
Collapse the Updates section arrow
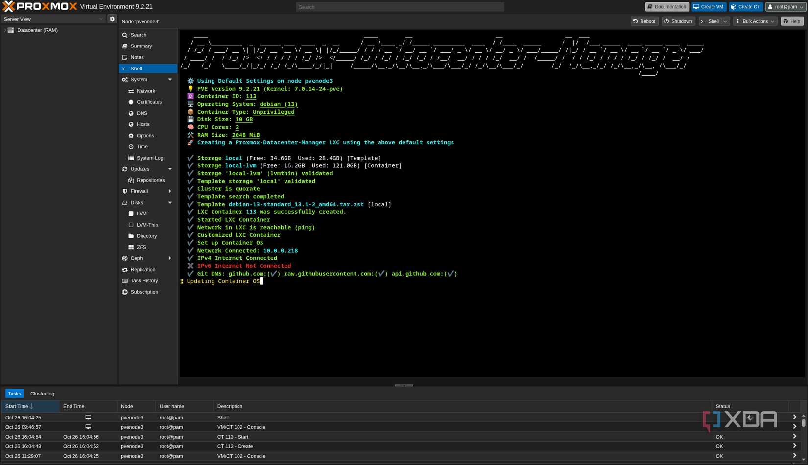pos(170,169)
